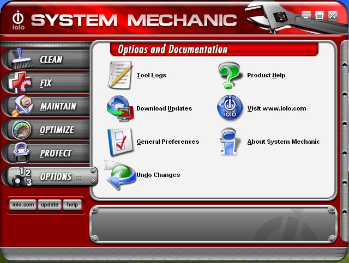Image resolution: width=349 pixels, height=263 pixels.
Task: Switch to the Maintain category
Action: [57, 106]
